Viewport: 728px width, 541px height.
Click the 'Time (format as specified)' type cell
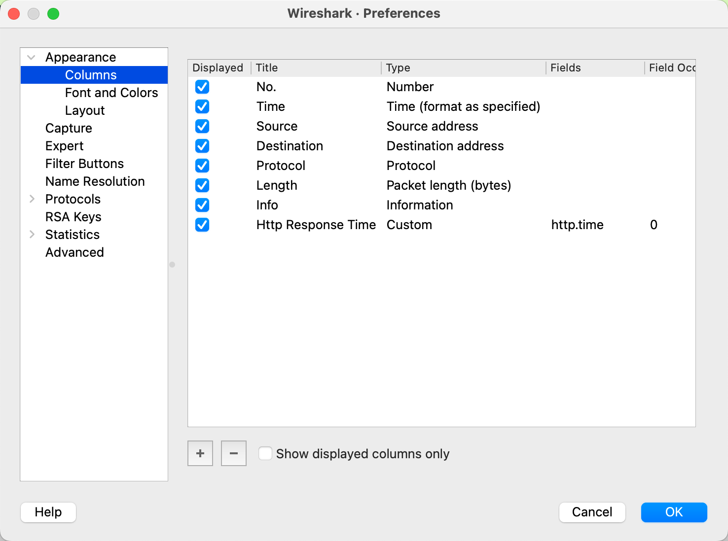[x=464, y=106]
